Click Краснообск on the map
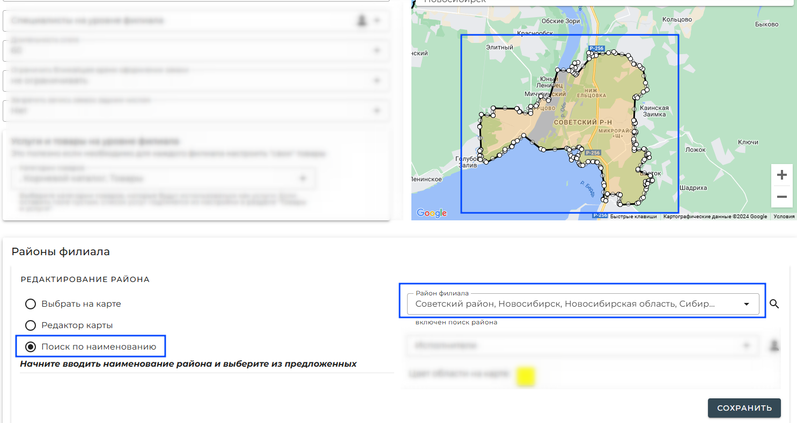The width and height of the screenshot is (797, 423). 535,33
